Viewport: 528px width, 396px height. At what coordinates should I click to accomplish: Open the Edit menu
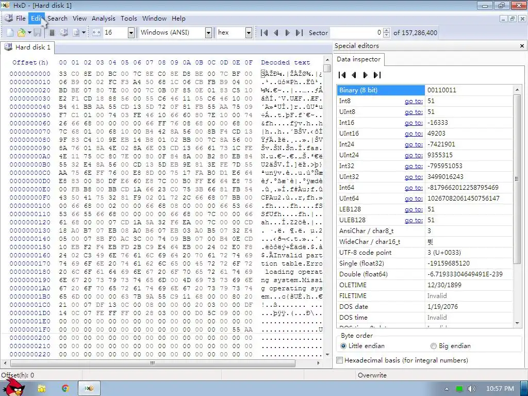[36, 19]
